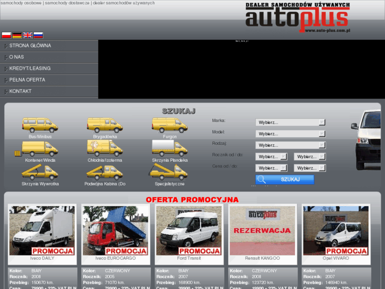Open the Renault KANGOO reservation image
This screenshot has width=385, height=289.
[262, 231]
